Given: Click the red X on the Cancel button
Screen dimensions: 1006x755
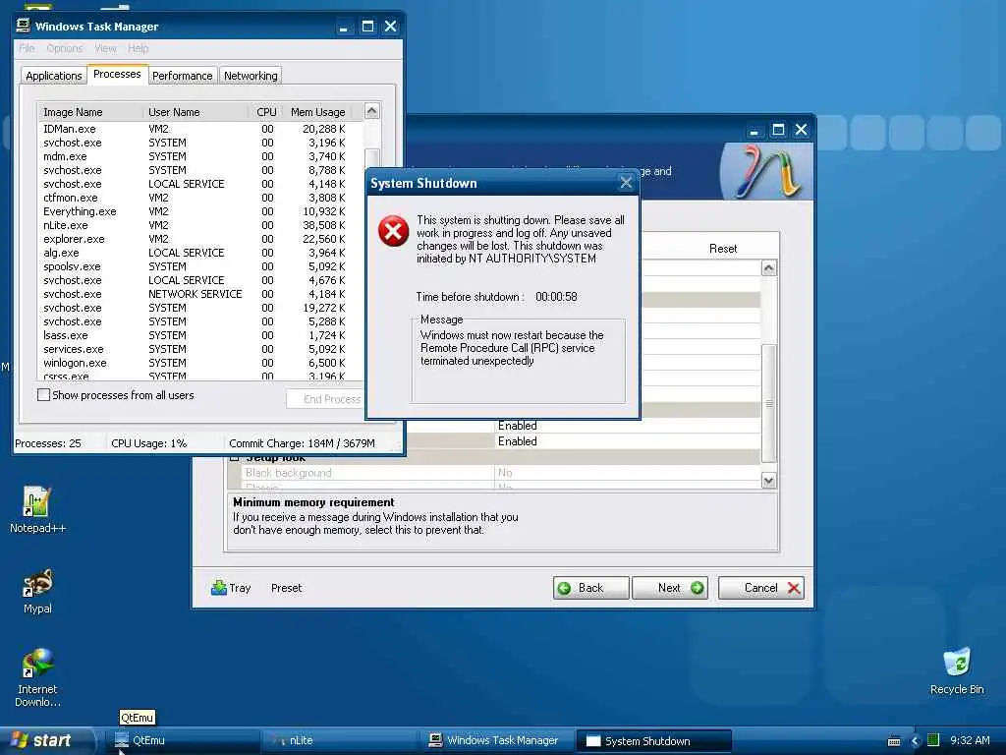Looking at the screenshot, I should click(794, 588).
